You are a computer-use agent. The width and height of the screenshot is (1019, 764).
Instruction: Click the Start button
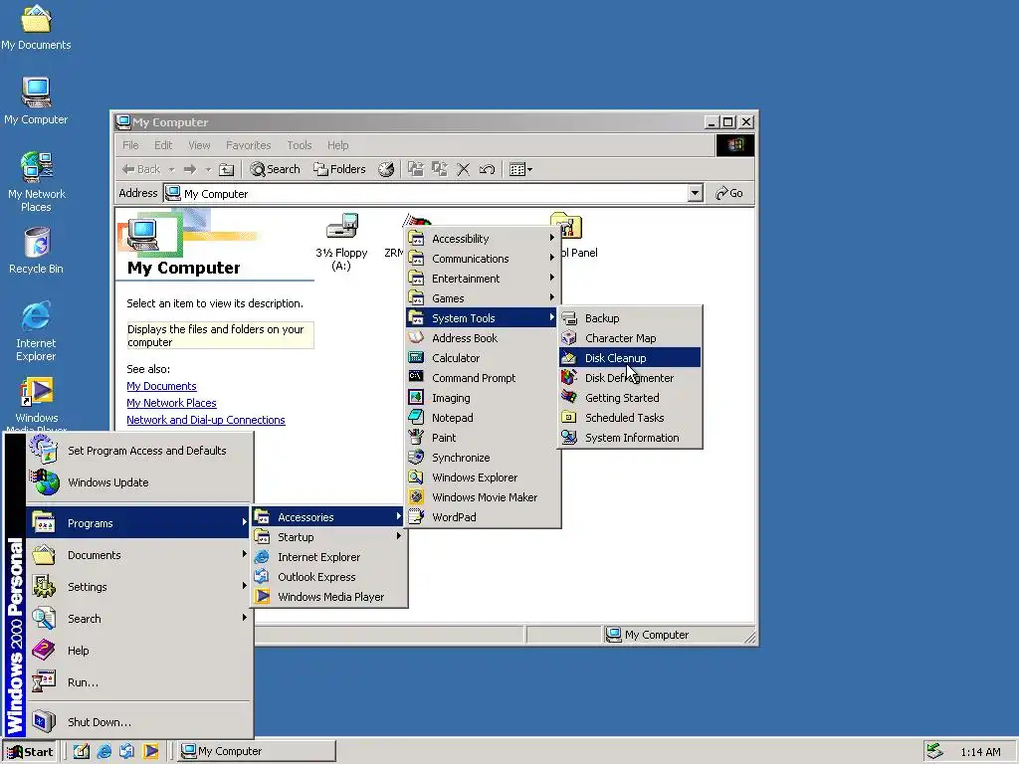pos(30,752)
